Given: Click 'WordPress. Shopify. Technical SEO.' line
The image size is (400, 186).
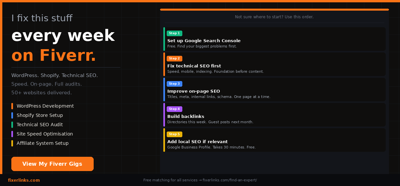Looking at the screenshot, I should click(55, 75).
